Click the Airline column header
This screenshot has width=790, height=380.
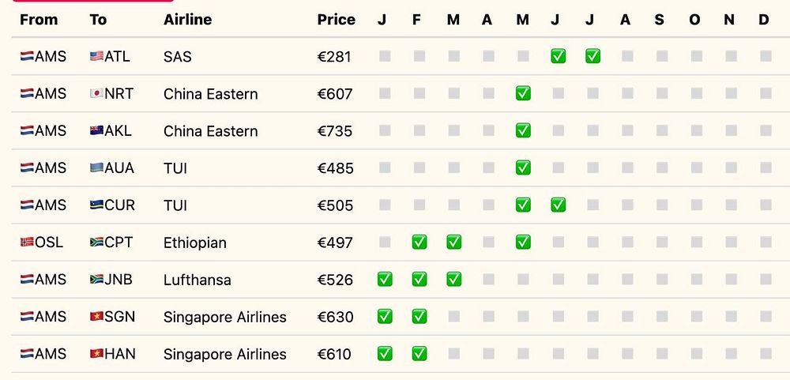click(187, 20)
